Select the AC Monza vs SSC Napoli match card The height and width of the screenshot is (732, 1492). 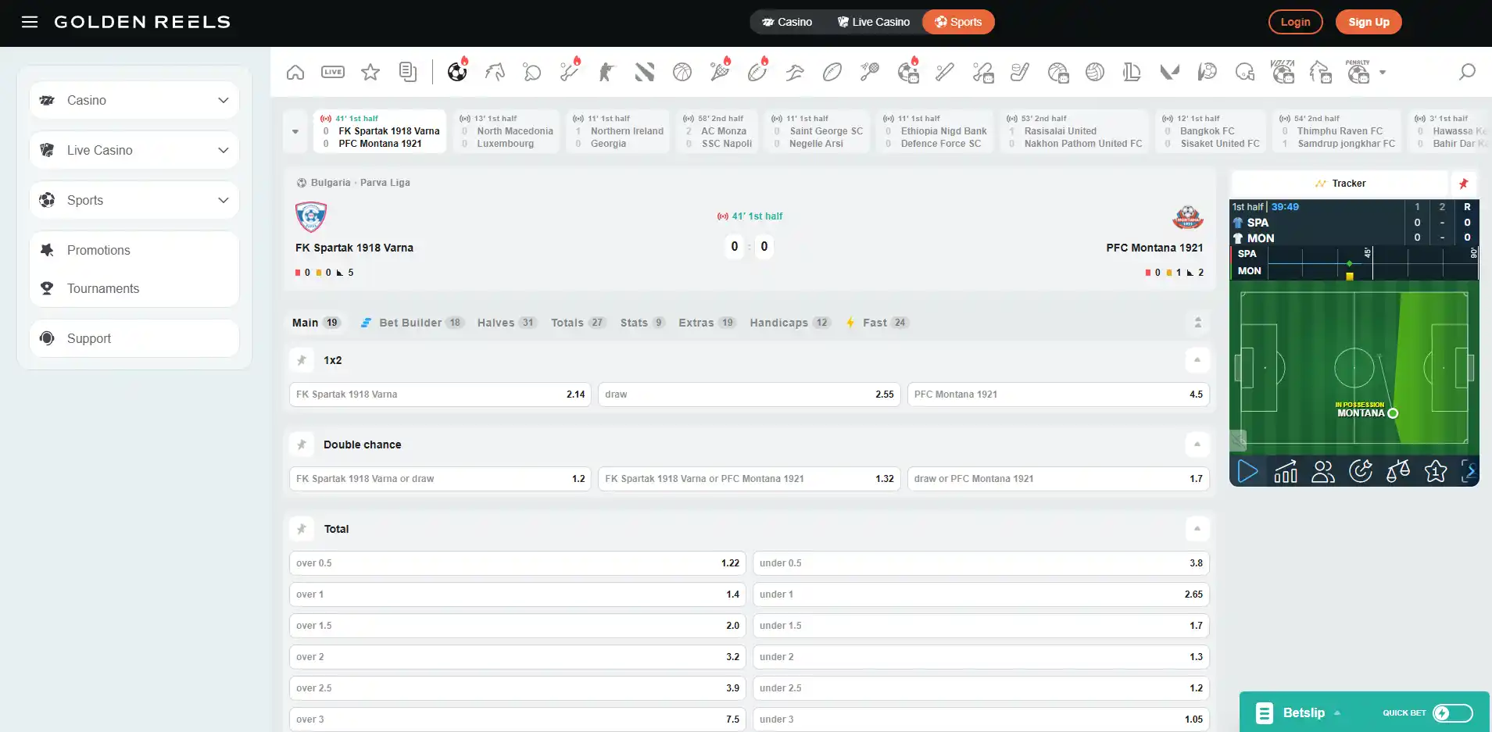point(717,131)
